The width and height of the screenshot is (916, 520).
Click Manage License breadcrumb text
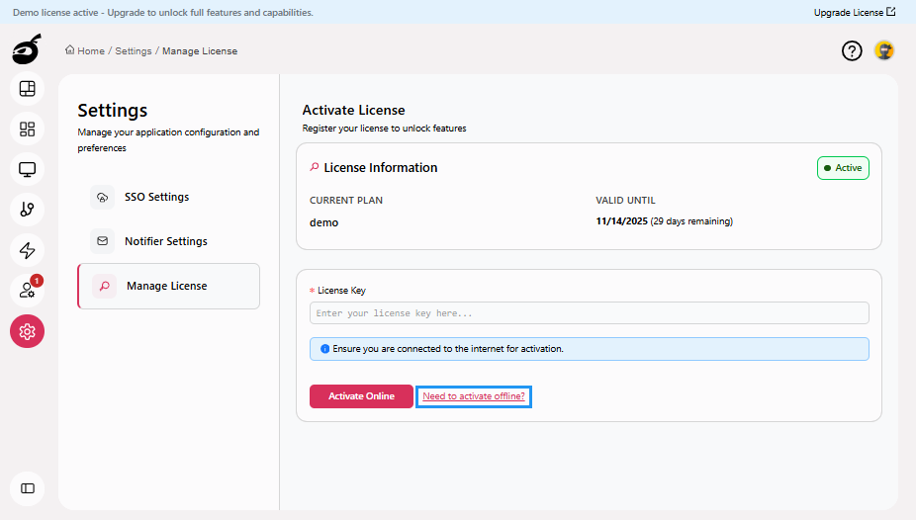coord(200,50)
